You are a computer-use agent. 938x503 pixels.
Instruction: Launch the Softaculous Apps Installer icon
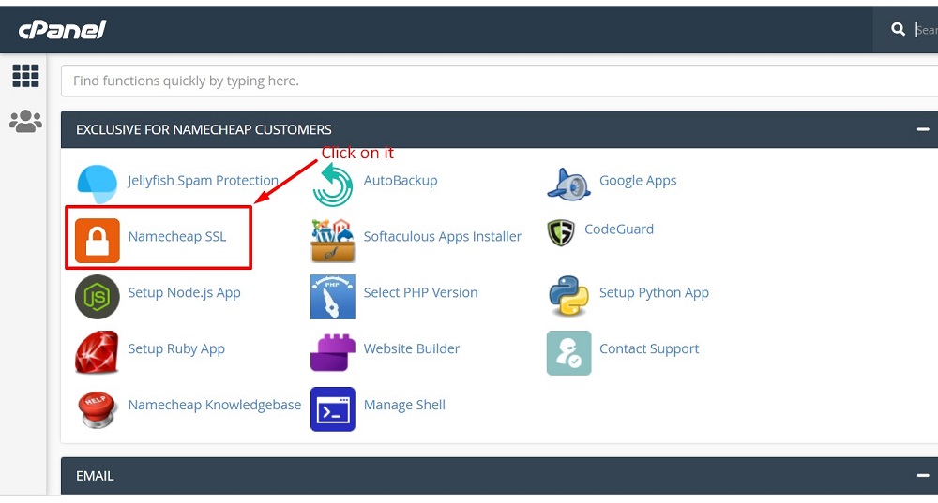[333, 241]
